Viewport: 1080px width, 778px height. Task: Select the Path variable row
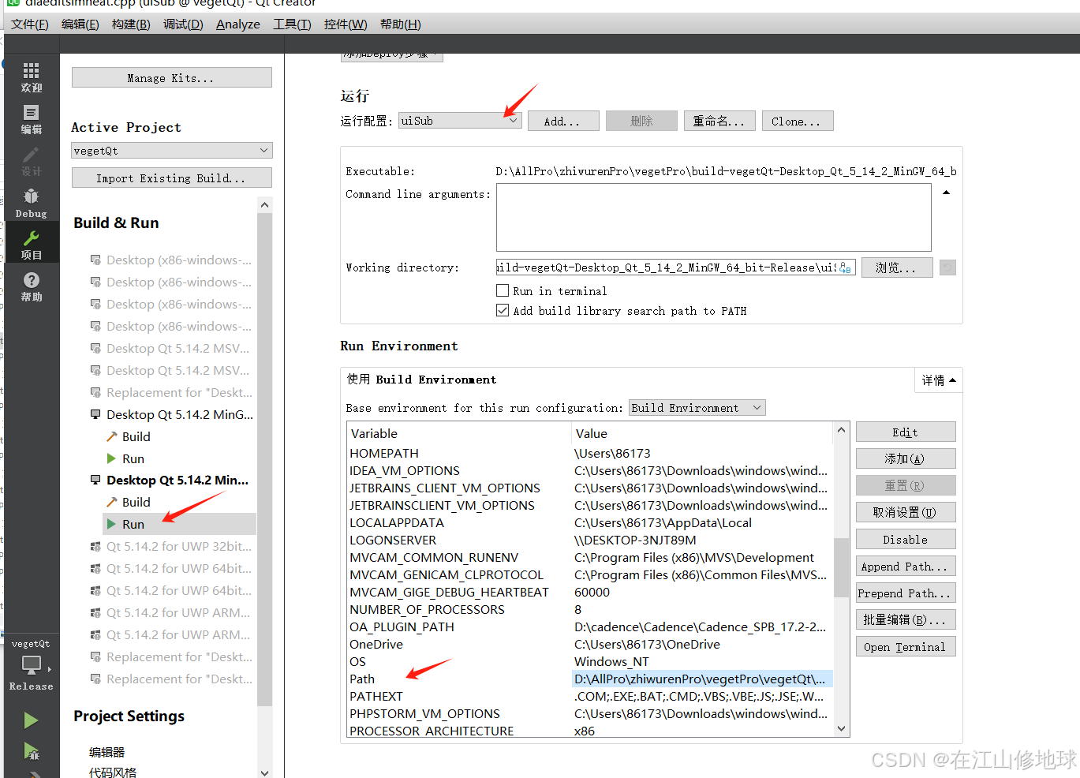click(x=590, y=679)
